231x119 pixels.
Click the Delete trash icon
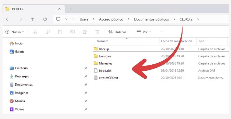click(x=97, y=32)
